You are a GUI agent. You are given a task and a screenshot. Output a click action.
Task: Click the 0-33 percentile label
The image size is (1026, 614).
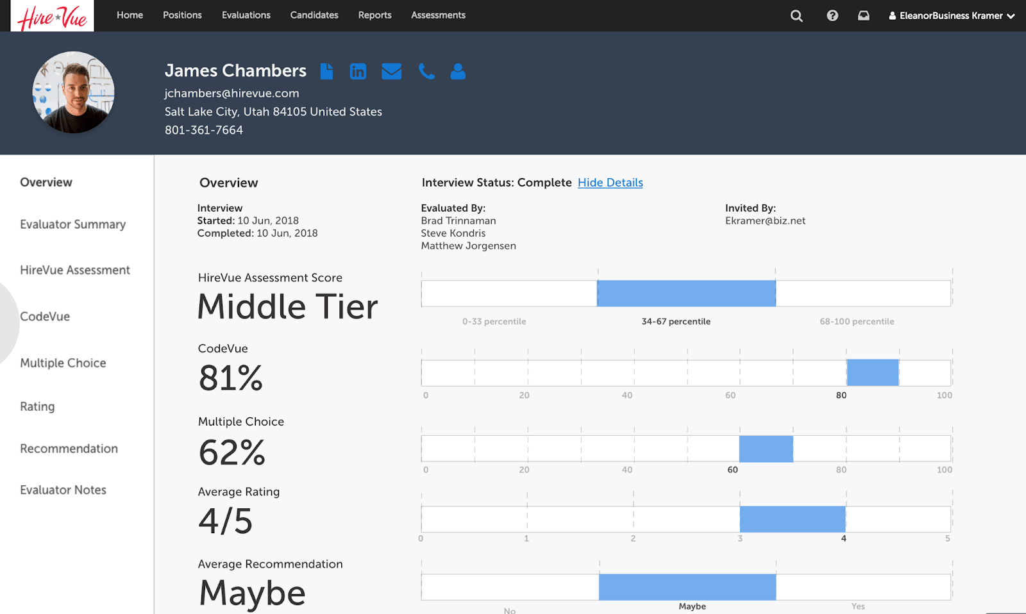[494, 322]
